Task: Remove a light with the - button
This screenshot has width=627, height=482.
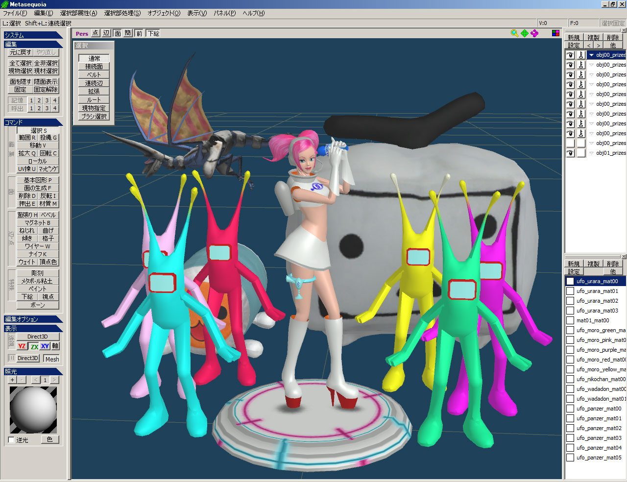Action: 21,380
